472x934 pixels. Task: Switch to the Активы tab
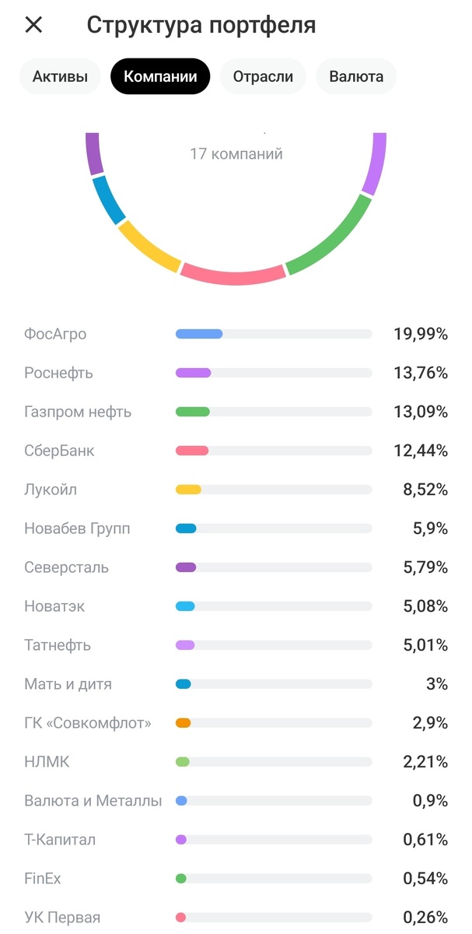click(x=59, y=75)
